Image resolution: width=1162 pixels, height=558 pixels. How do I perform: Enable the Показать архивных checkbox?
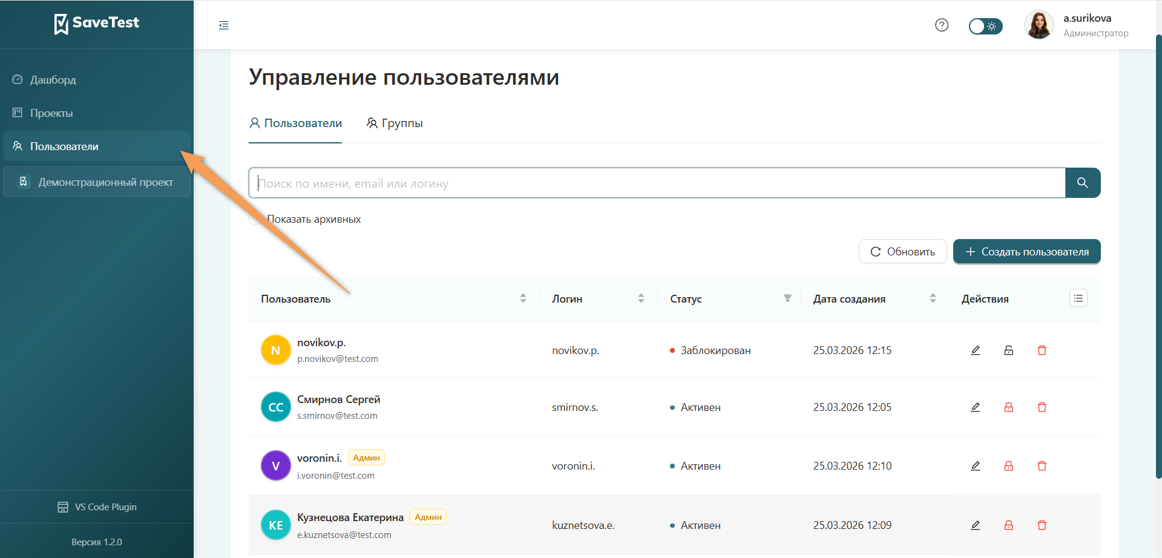(x=254, y=218)
